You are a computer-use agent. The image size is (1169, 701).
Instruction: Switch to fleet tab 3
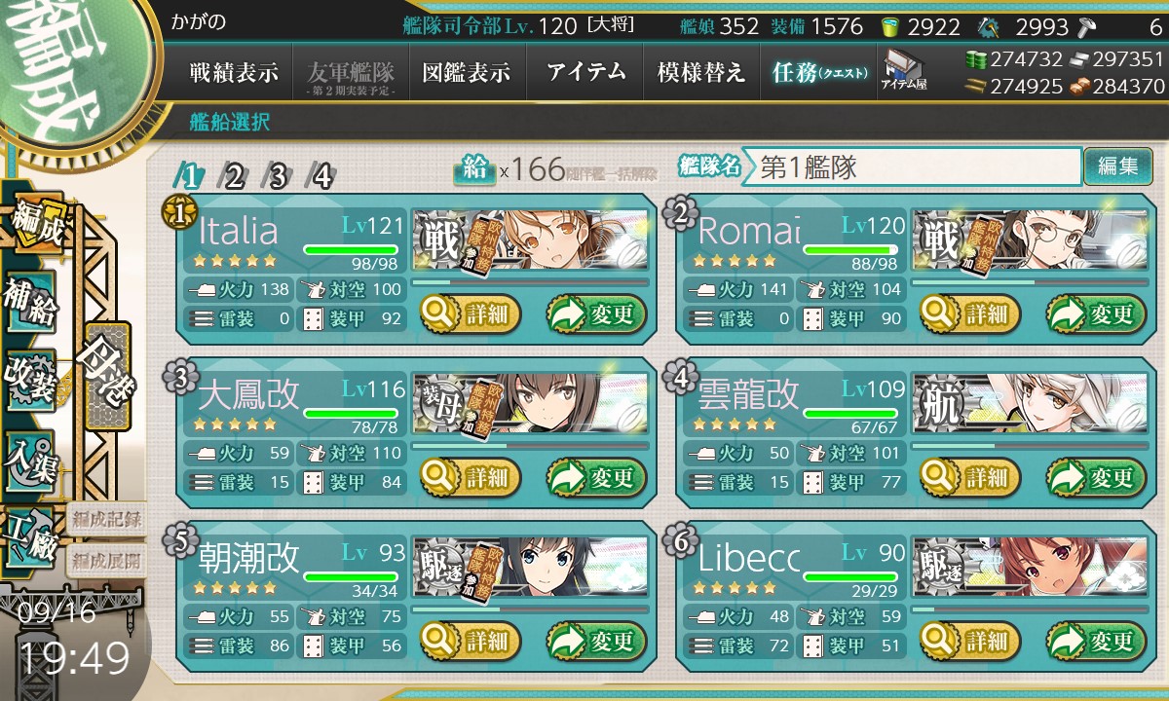278,176
